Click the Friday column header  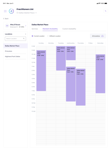tap(90, 43)
